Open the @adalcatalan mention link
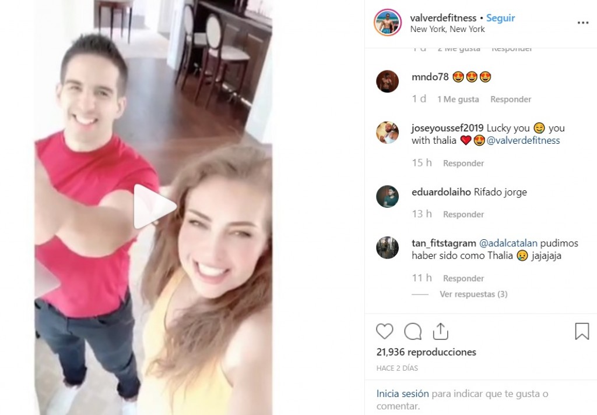 pos(508,243)
